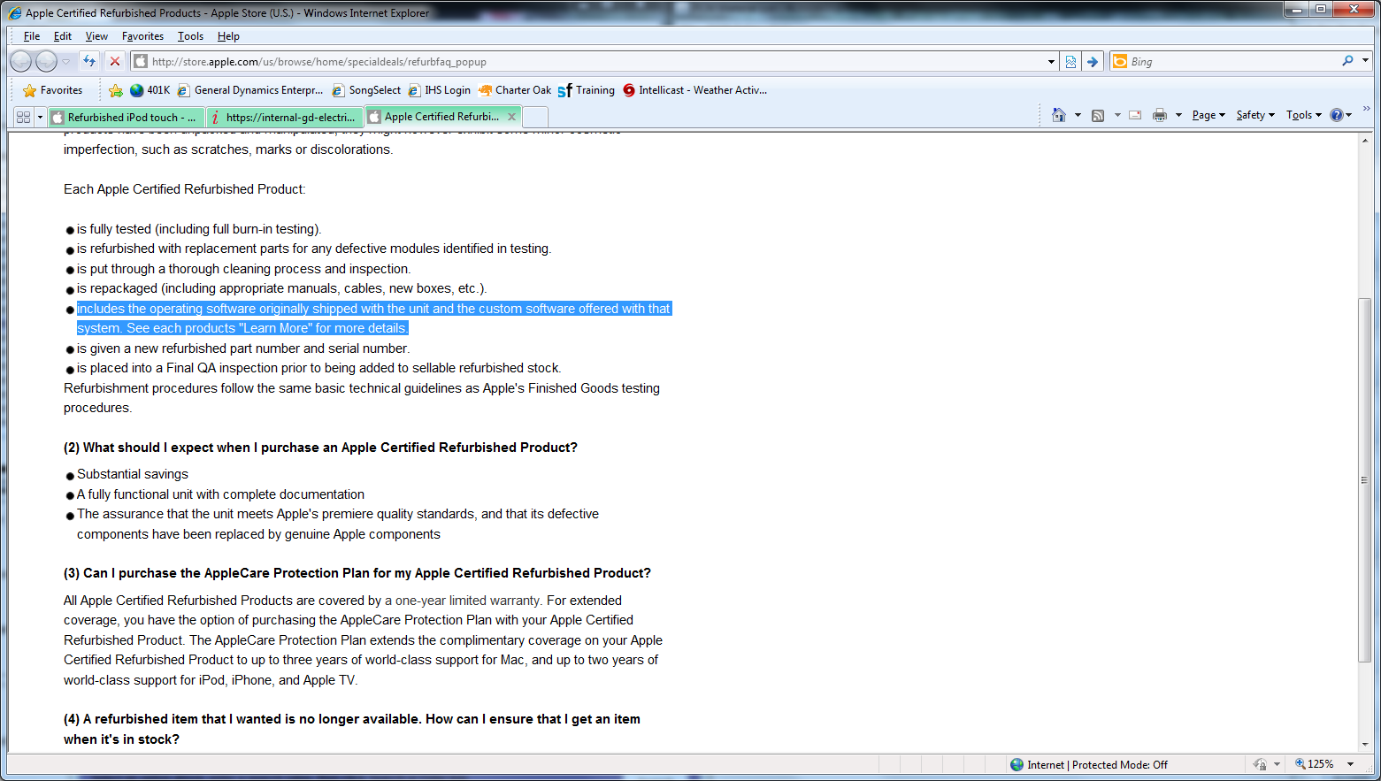Click the red Stop loading X
The height and width of the screenshot is (781, 1381).
[114, 61]
